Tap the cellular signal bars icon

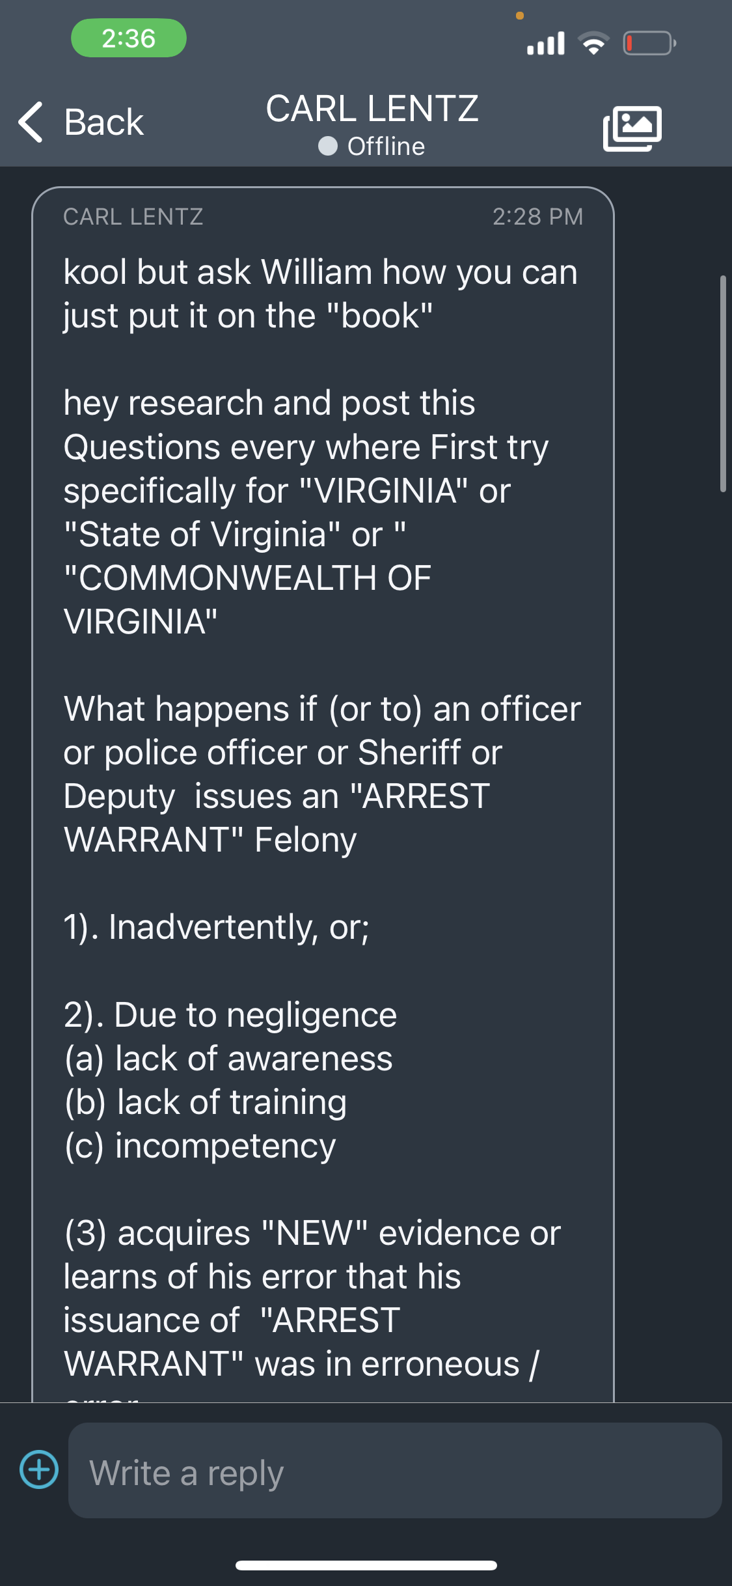click(545, 44)
